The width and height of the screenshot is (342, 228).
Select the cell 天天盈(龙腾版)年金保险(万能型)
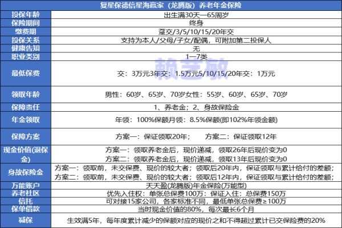coord(196,186)
